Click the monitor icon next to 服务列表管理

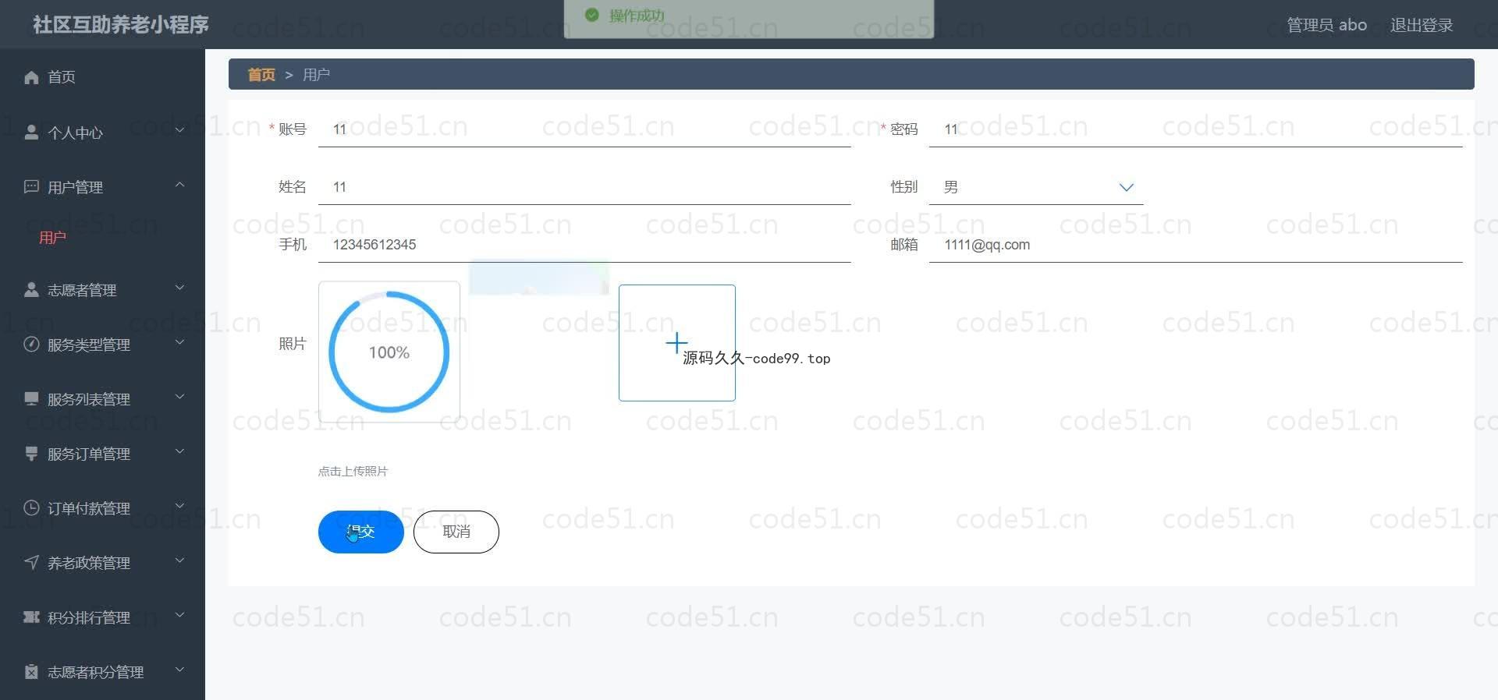(x=31, y=399)
